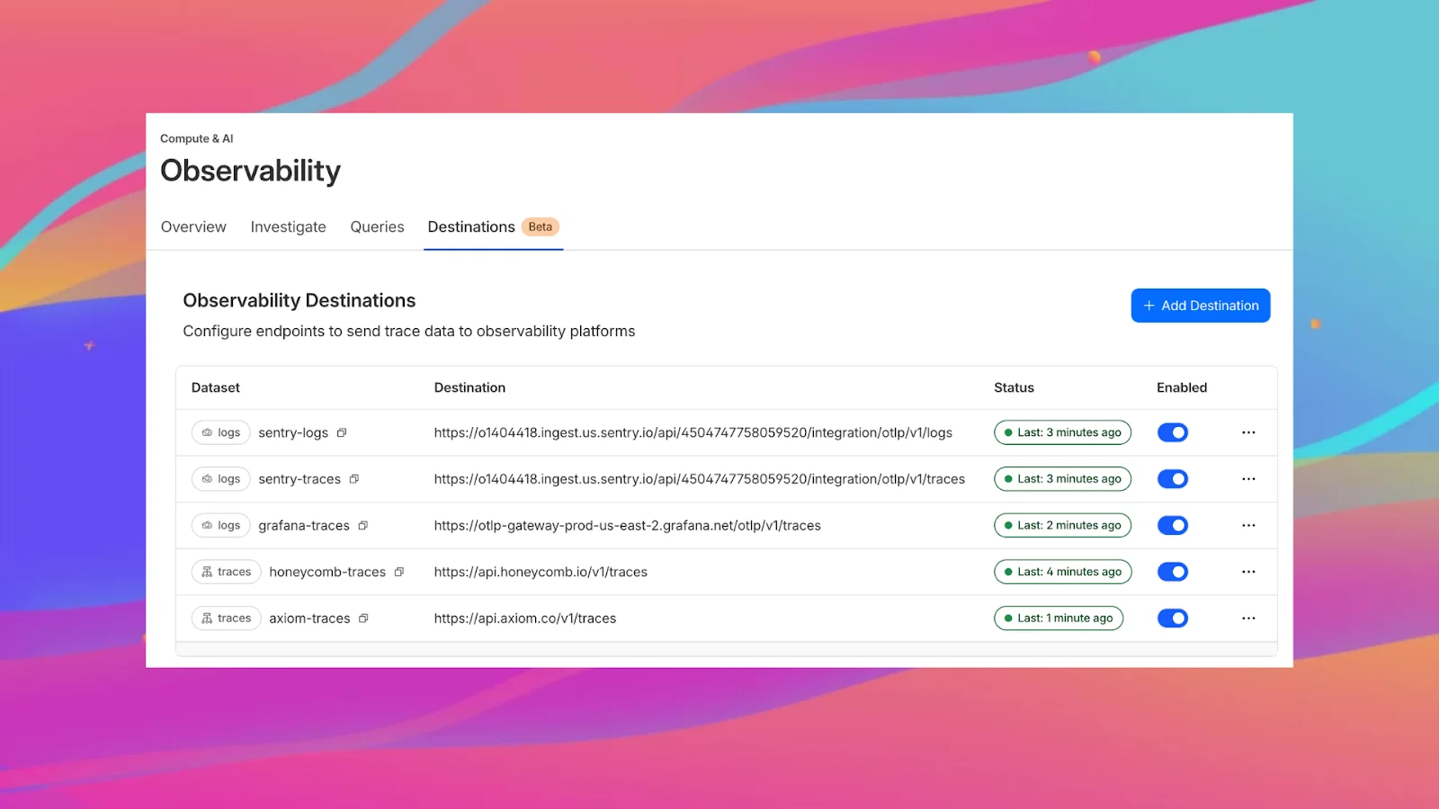Expand actions menu for axiom-traces row
The width and height of the screenshot is (1439, 809).
coord(1248,618)
